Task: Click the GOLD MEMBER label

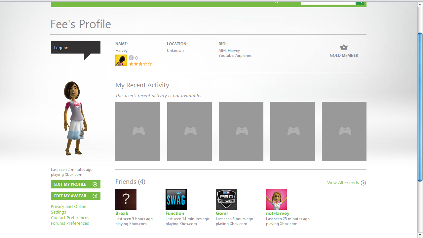Action: 344,56
